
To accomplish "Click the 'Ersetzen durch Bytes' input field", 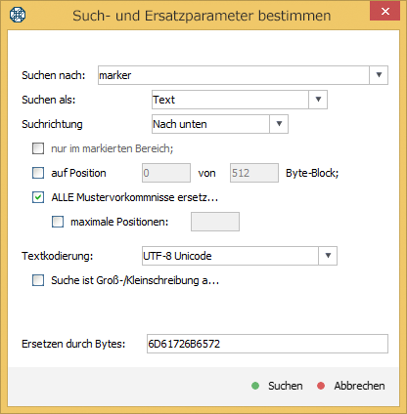I will click(x=267, y=344).
